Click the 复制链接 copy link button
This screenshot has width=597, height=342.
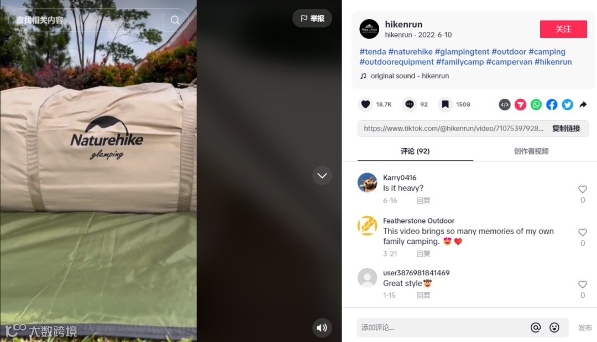pos(566,129)
